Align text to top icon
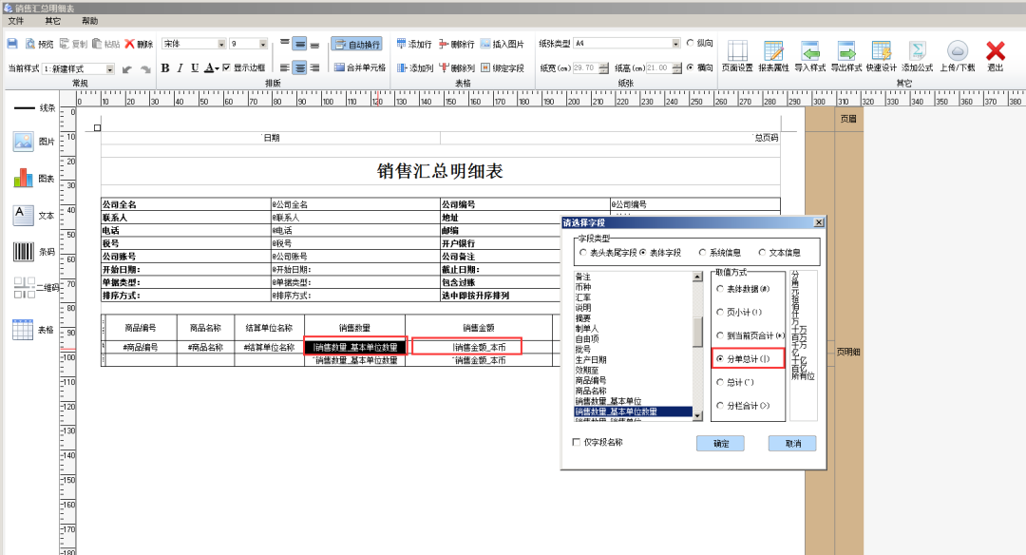Viewport: 1026px width, 555px height. coord(285,44)
